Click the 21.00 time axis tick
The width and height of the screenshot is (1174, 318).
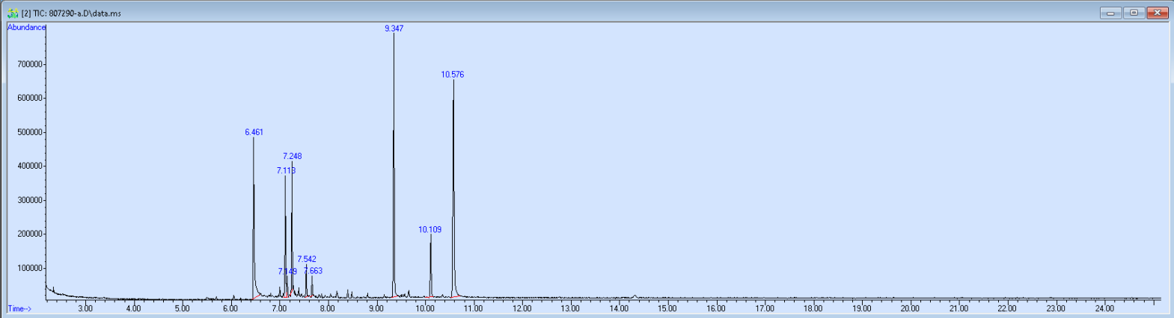click(959, 308)
